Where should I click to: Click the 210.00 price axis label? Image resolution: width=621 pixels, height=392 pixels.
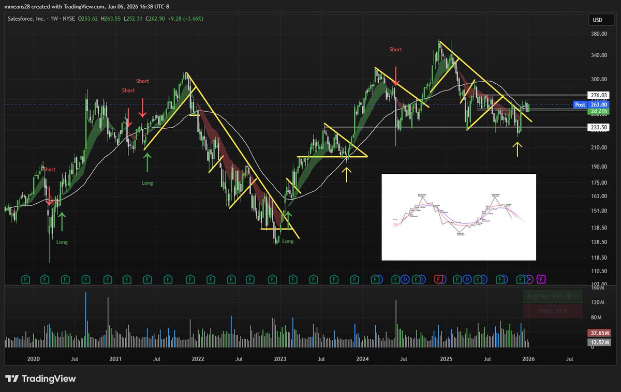[599, 147]
